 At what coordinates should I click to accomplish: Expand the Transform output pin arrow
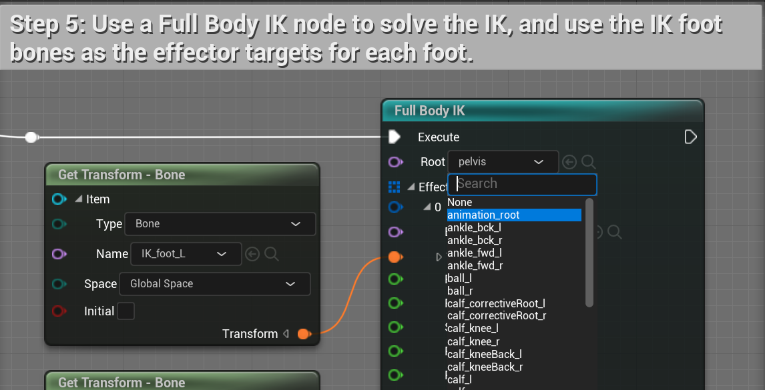point(286,334)
